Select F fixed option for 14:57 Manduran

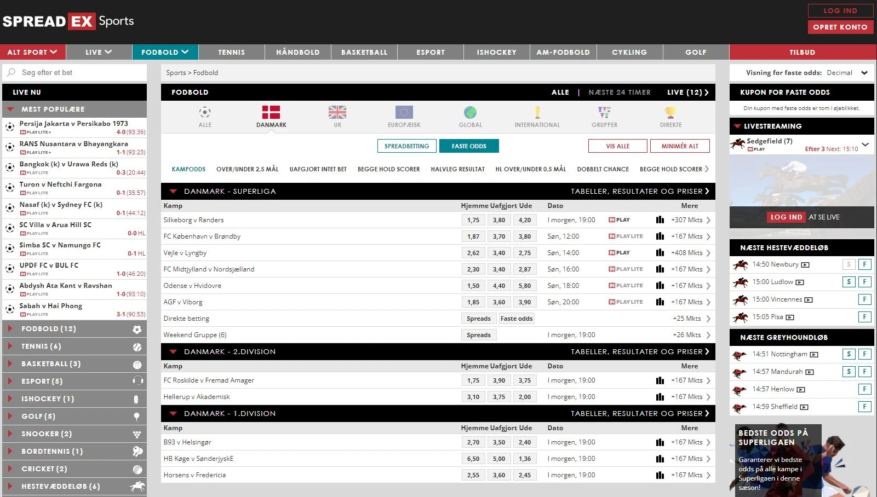[864, 372]
